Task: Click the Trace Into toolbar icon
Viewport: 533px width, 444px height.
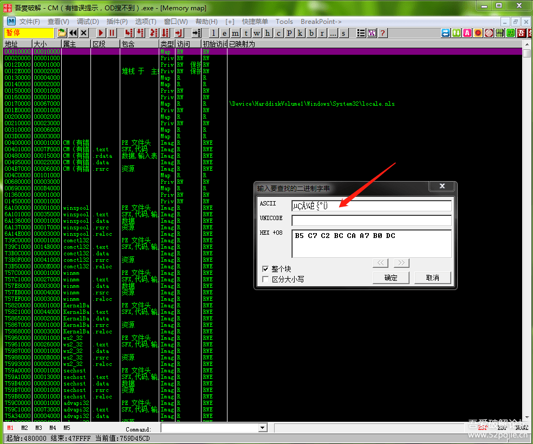Action: pyautogui.click(x=154, y=33)
